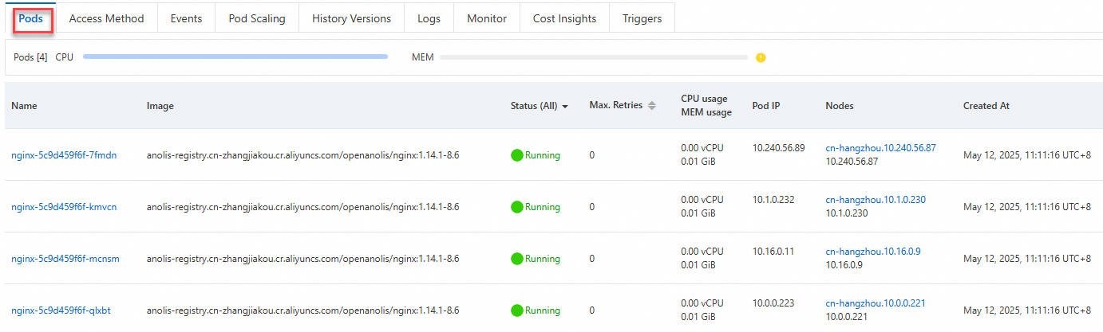Viewport: 1103px width, 332px height.
Task: Open node cn-hangzhou.10.1.0.230 link
Action: [876, 200]
